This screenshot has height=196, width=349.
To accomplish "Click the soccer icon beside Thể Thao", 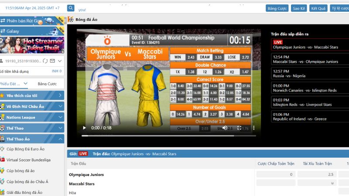I will click(2, 128).
